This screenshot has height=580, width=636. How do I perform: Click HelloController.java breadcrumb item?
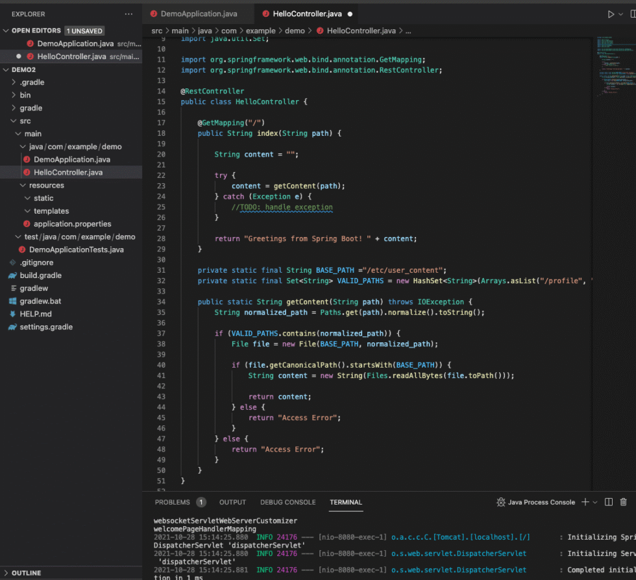(x=356, y=31)
